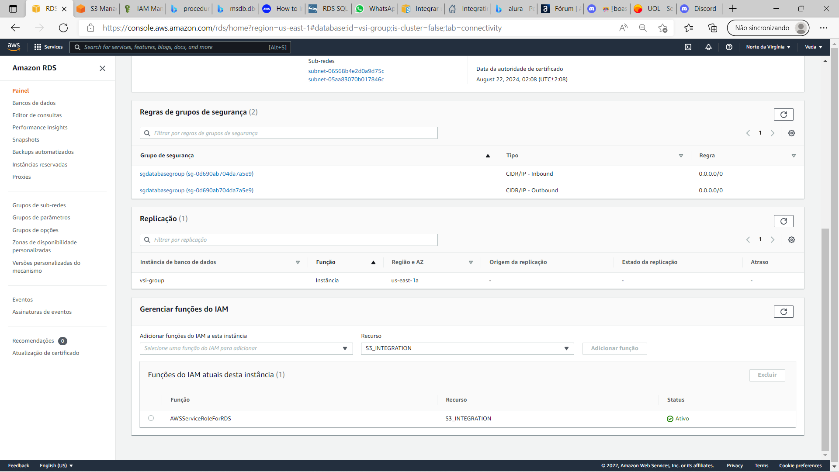Viewport: 839px width, 472px height.
Task: Navigate to Painel menu item
Action: point(21,90)
